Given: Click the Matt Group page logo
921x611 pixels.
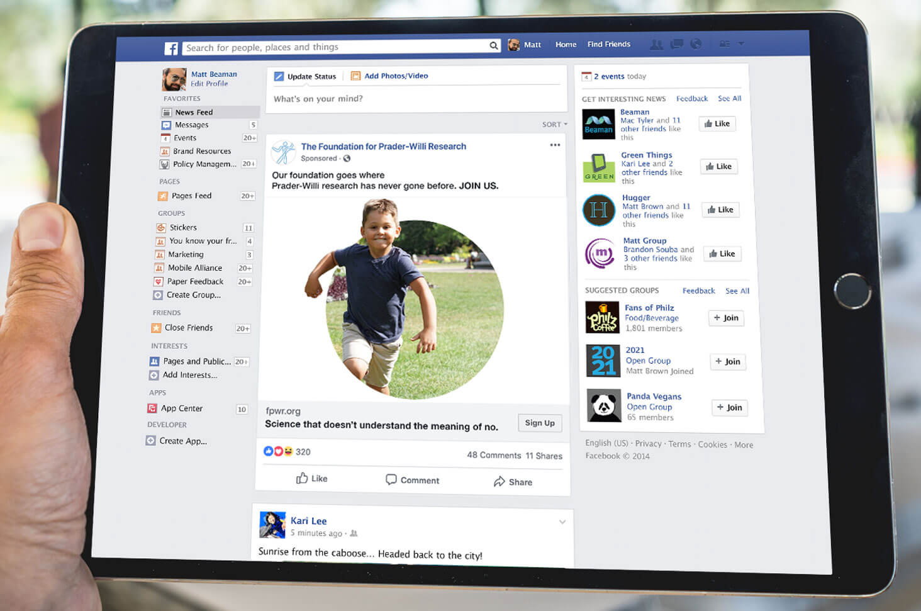Looking at the screenshot, I should [x=600, y=254].
